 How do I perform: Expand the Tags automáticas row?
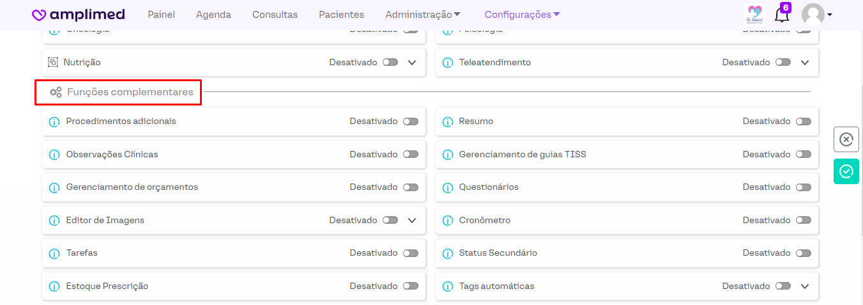tap(805, 286)
